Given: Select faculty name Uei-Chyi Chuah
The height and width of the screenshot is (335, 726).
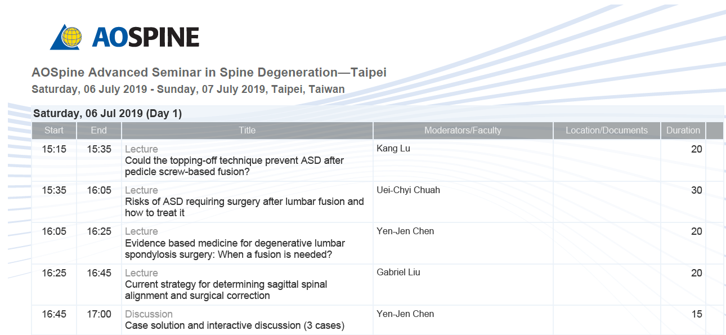Looking at the screenshot, I should [x=408, y=190].
